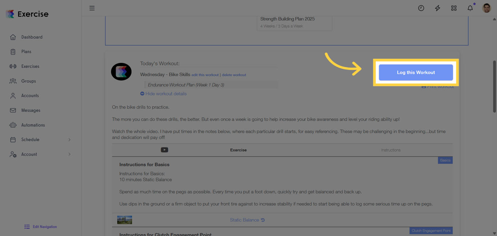Click Edit Navigation at the sidebar bottom
The width and height of the screenshot is (497, 236).
coord(40,227)
